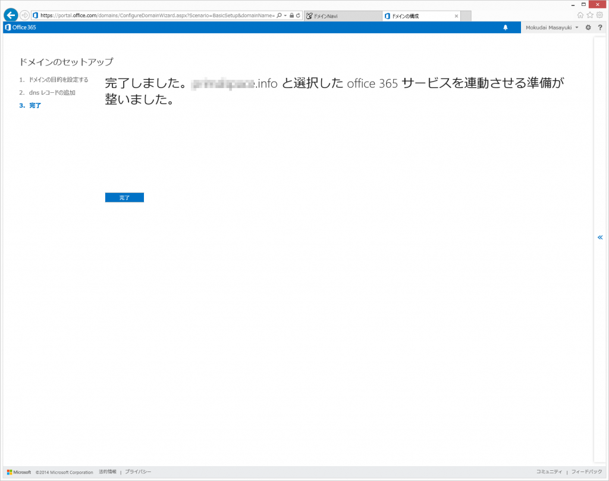609x481 pixels.
Task: Click the Office 365 logo
Action: click(x=20, y=27)
